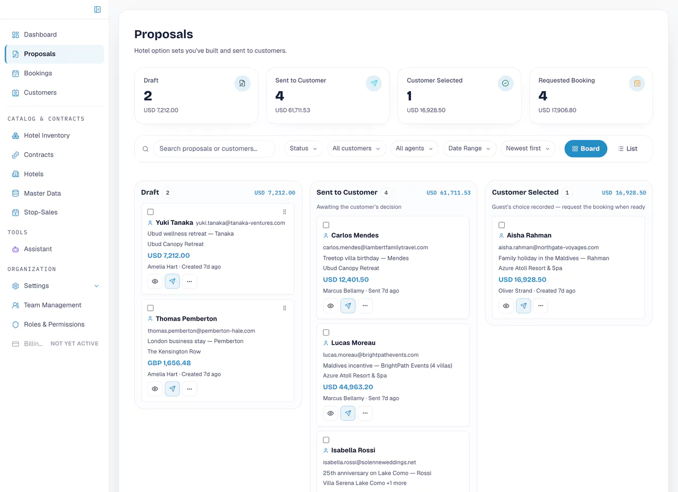Switch to the List view
Screen dimensions: 678x492
pyautogui.click(x=628, y=149)
